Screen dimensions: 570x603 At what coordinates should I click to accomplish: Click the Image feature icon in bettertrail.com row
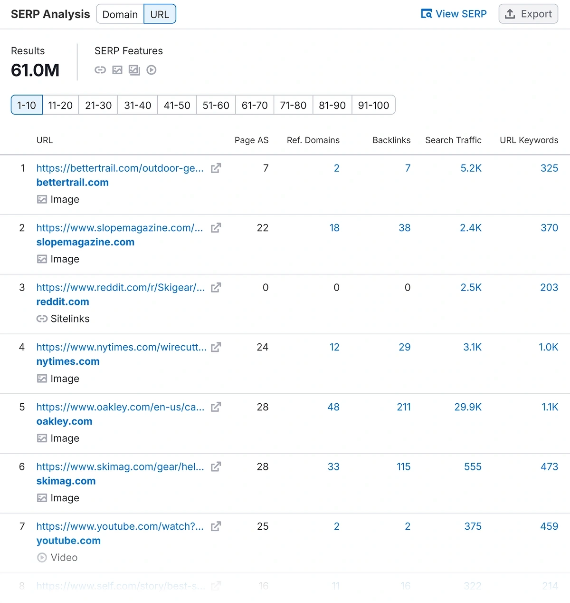click(x=42, y=199)
